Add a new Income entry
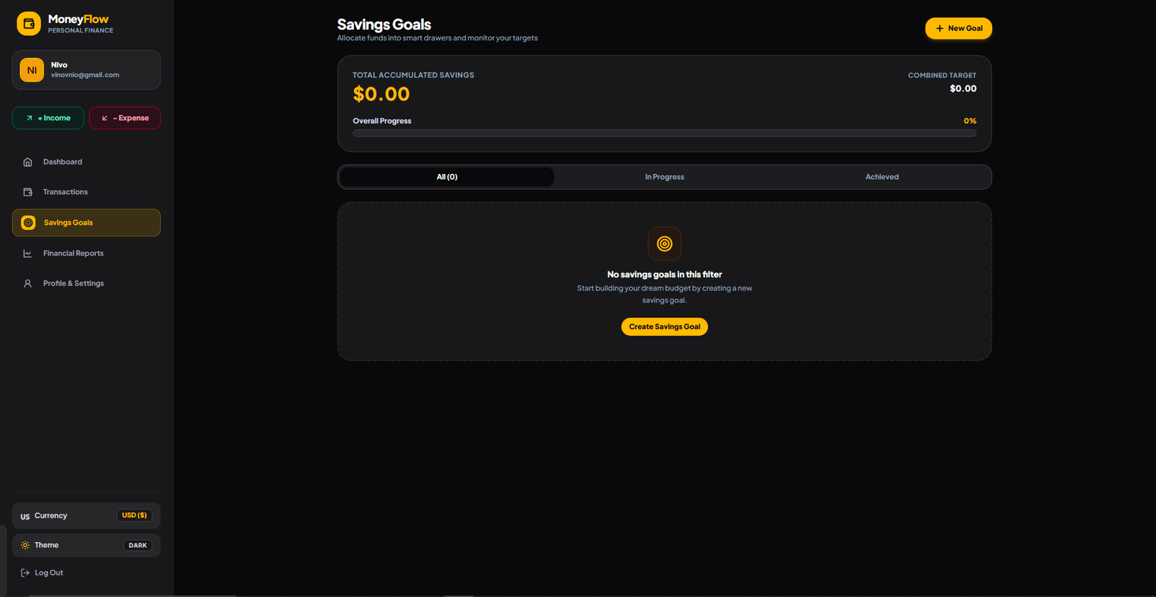 pyautogui.click(x=48, y=118)
